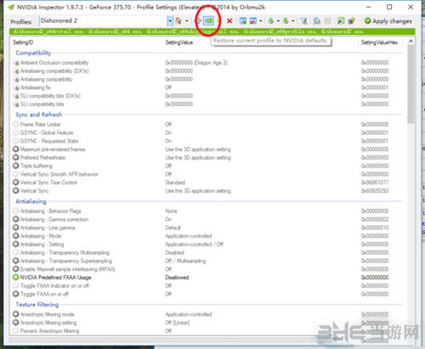This screenshot has height=349, width=425.
Task: Click the vertical scrollbar thumb of settings list
Action: 411,84
